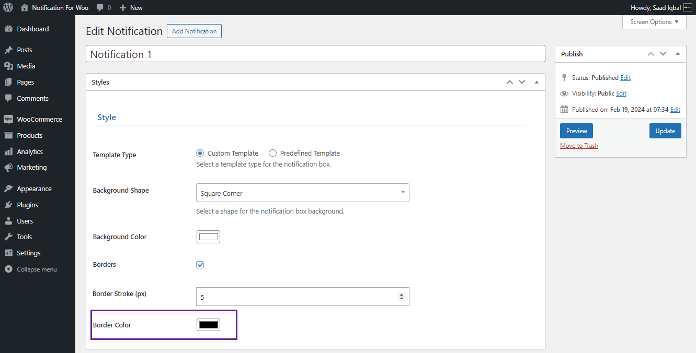Click the Marketing megaphone icon
Image resolution: width=696 pixels, height=353 pixels.
8,168
